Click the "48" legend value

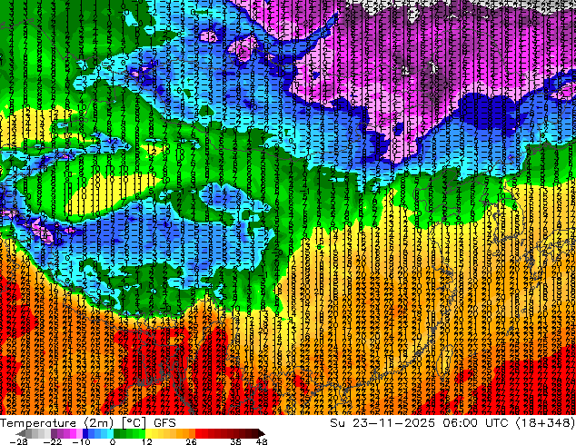(x=262, y=441)
